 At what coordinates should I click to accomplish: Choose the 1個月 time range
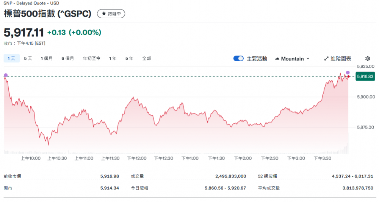[47, 58]
